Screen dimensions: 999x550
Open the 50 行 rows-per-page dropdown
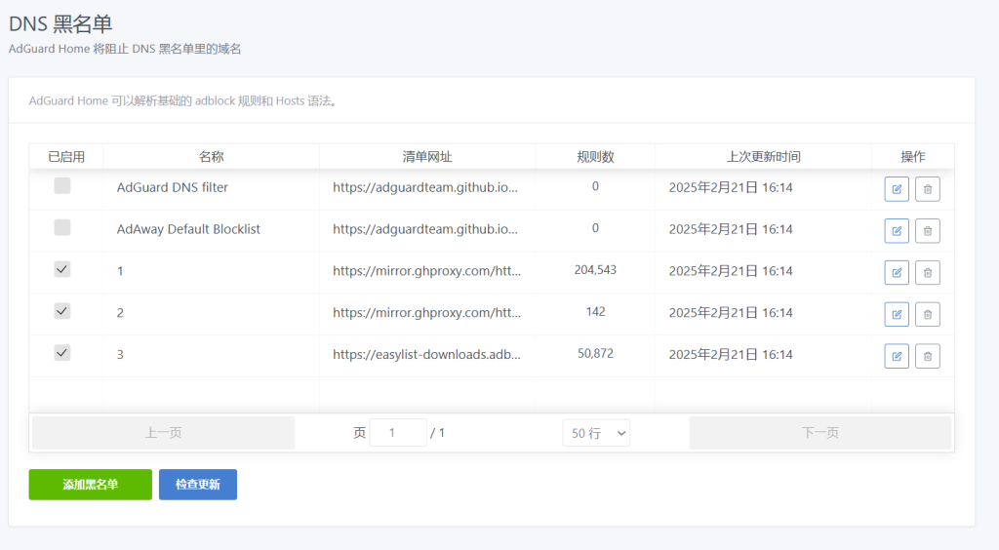tap(596, 433)
